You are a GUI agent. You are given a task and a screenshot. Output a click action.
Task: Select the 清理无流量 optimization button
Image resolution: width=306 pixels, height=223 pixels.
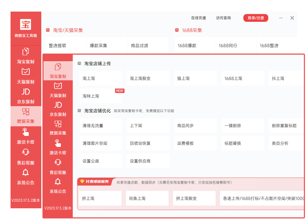pos(100,126)
